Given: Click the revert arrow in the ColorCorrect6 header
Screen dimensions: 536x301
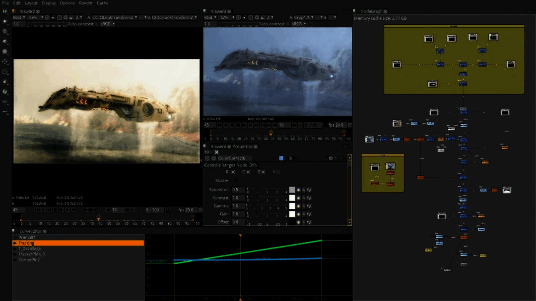Looking at the screenshot, I should pos(295,158).
